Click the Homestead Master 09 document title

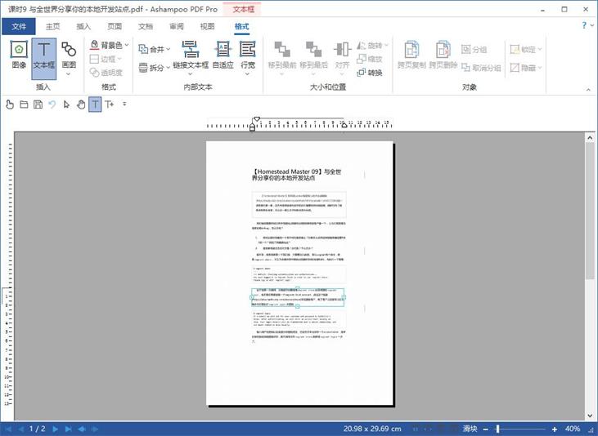point(296,175)
